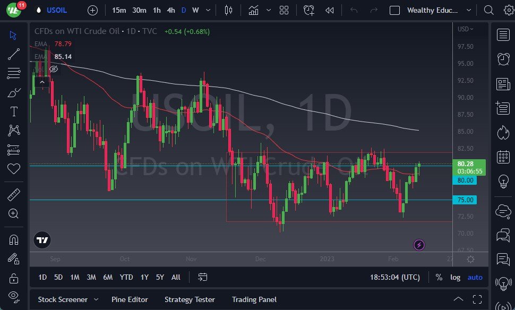Toggle stay in drawing mode
Viewport: 515px width, 310px height.
pos(13,259)
